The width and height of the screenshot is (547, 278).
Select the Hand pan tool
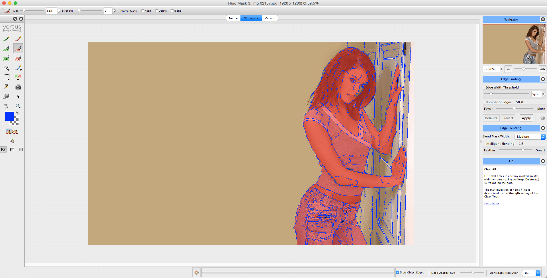tap(6, 106)
